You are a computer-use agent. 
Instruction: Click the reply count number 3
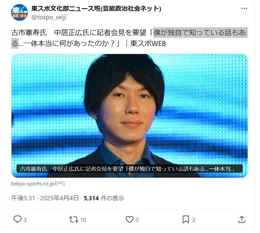click(x=25, y=220)
